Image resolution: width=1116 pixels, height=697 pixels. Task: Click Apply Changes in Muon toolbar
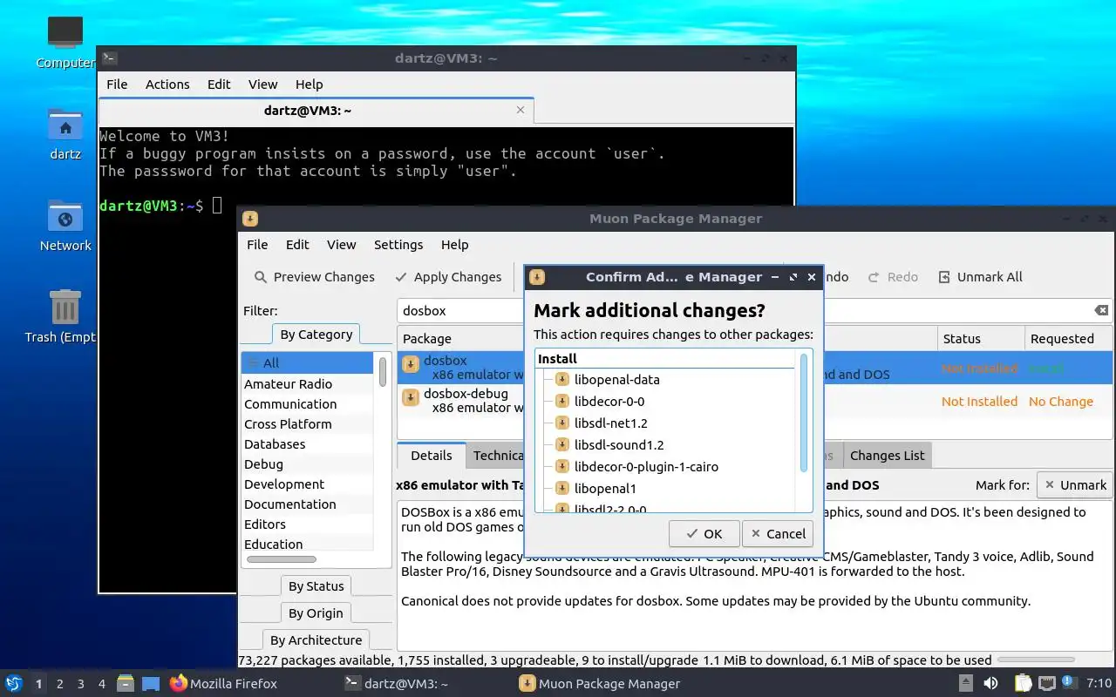(x=448, y=277)
